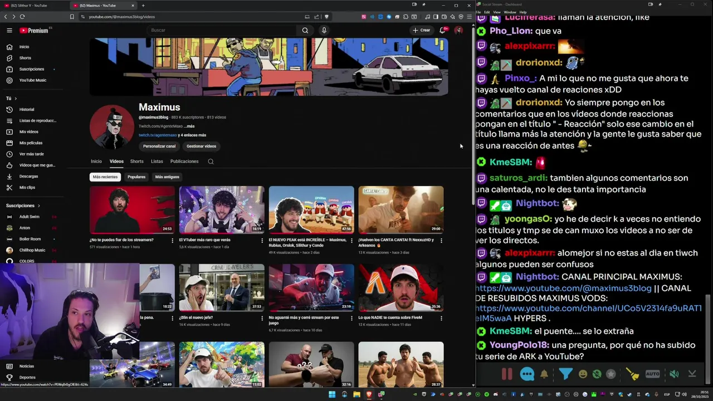Toggle the browser sidebar panel icon
The image size is (713, 401).
(436, 17)
